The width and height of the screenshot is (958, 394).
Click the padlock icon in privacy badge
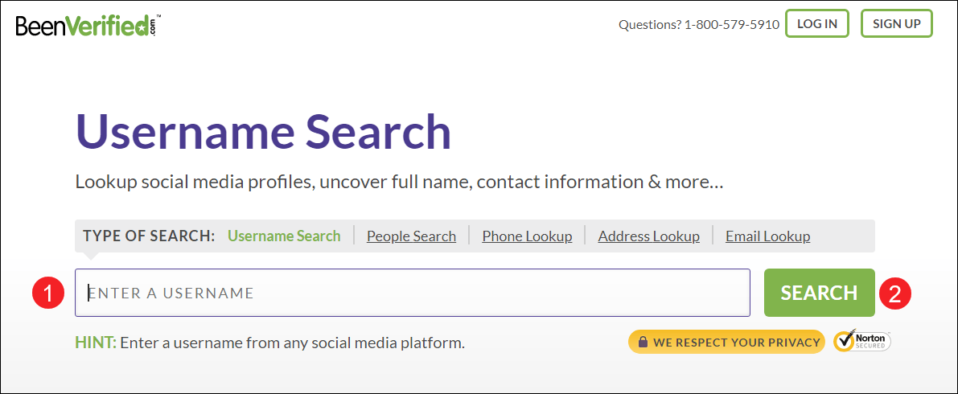[x=642, y=342]
